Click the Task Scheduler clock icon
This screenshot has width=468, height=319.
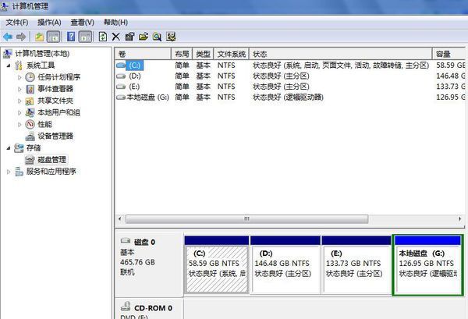[x=30, y=77]
